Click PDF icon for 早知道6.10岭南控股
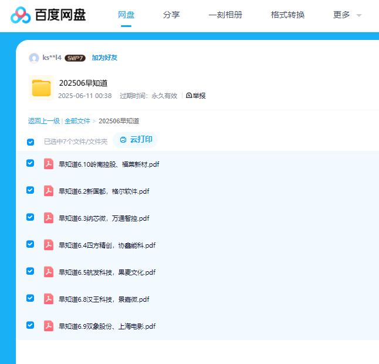 49,164
